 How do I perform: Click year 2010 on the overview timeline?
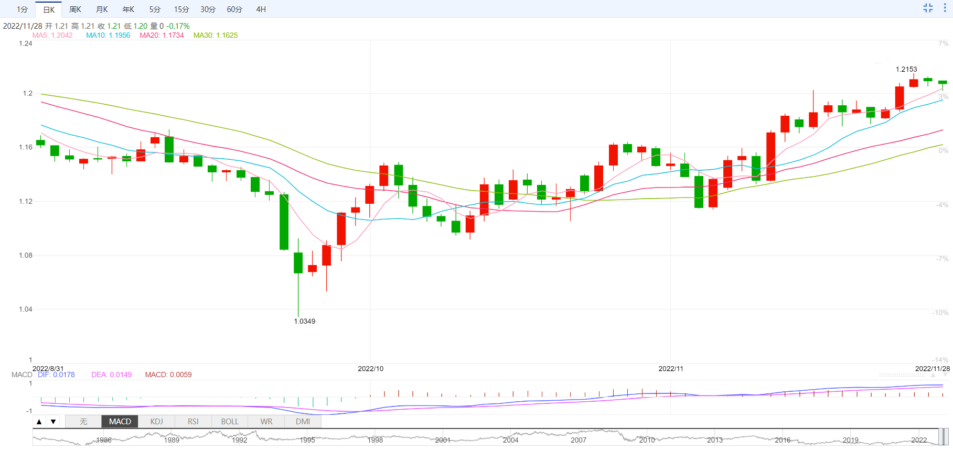pyautogui.click(x=647, y=440)
